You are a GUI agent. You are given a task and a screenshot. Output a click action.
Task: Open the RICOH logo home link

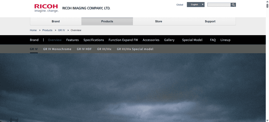[x=46, y=8]
